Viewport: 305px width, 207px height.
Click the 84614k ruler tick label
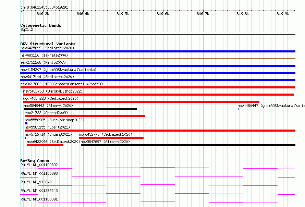(83, 14)
